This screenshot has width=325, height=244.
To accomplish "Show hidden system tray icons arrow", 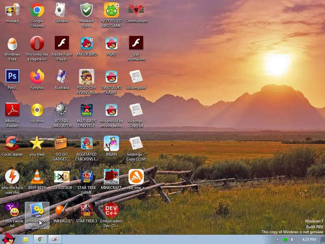I will (277, 240).
